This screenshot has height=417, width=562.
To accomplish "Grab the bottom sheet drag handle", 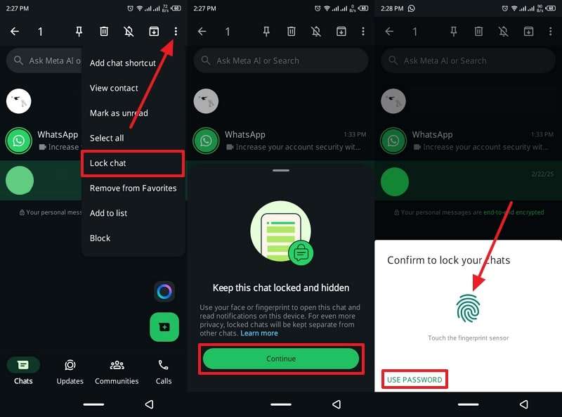I will point(281,170).
